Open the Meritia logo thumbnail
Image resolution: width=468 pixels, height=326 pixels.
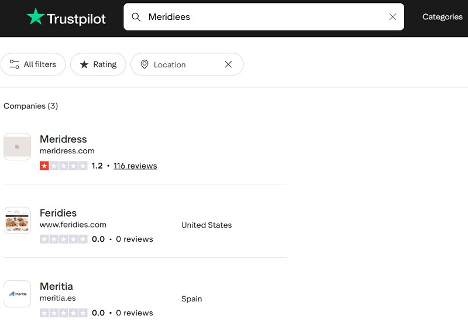[18, 294]
